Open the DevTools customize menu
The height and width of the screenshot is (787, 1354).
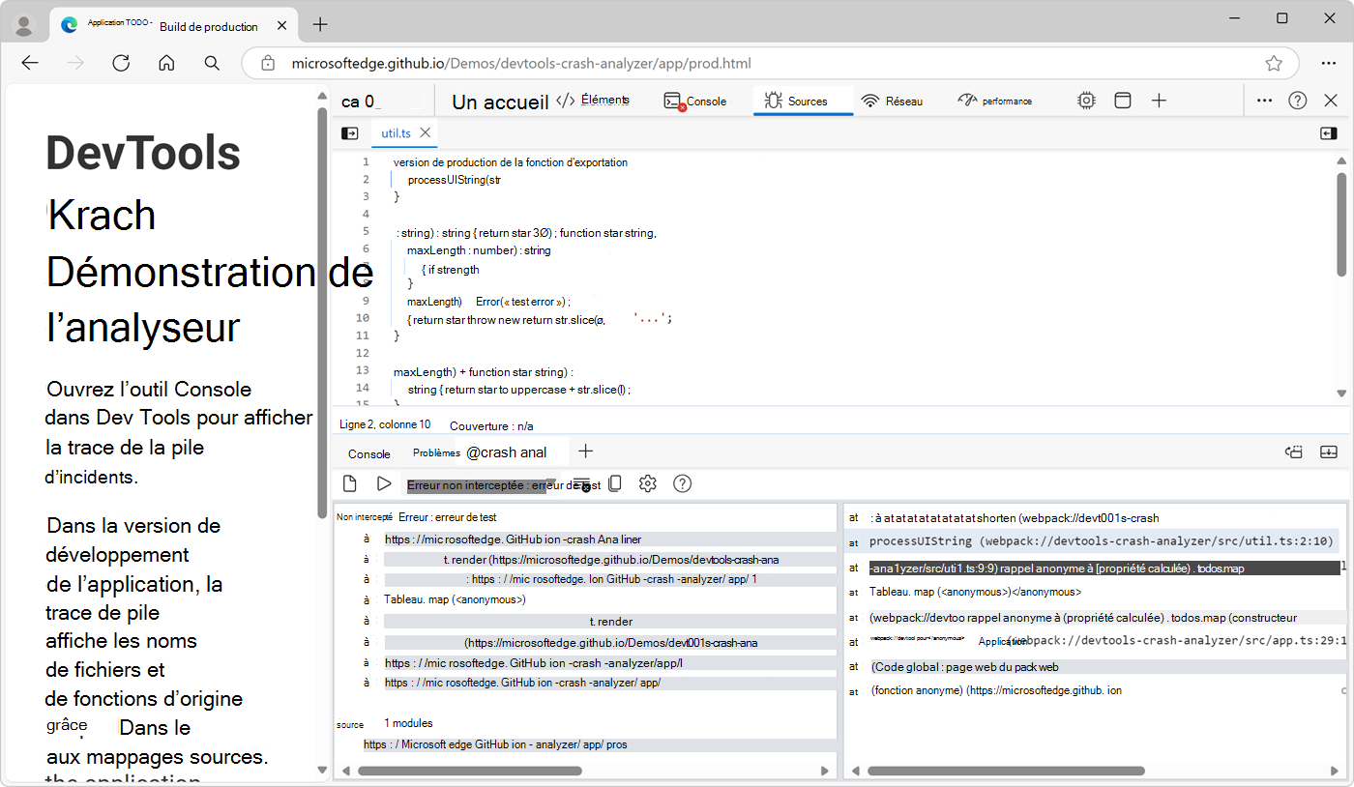coord(1264,100)
